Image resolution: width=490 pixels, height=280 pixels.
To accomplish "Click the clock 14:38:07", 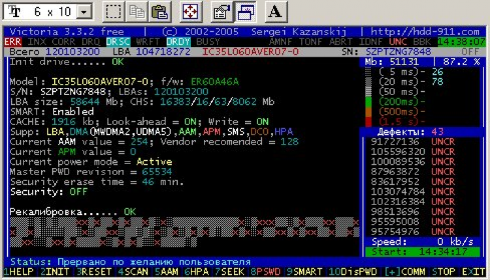I will (x=461, y=42).
